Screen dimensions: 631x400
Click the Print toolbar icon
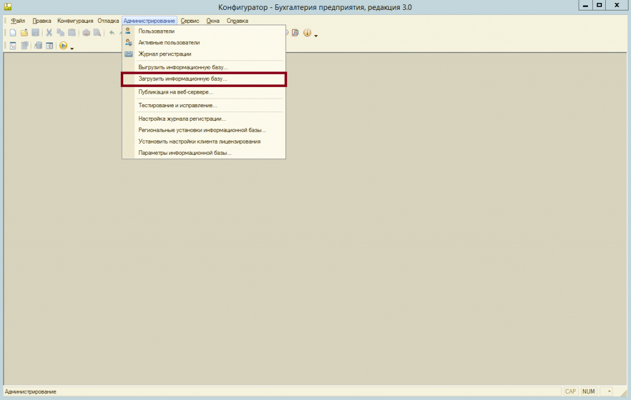[86, 33]
